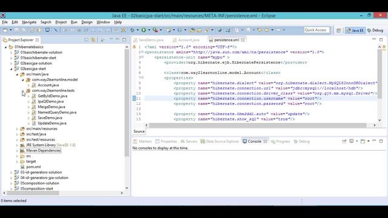Click the Collapse All icon in Project Explorer

pos(86,40)
